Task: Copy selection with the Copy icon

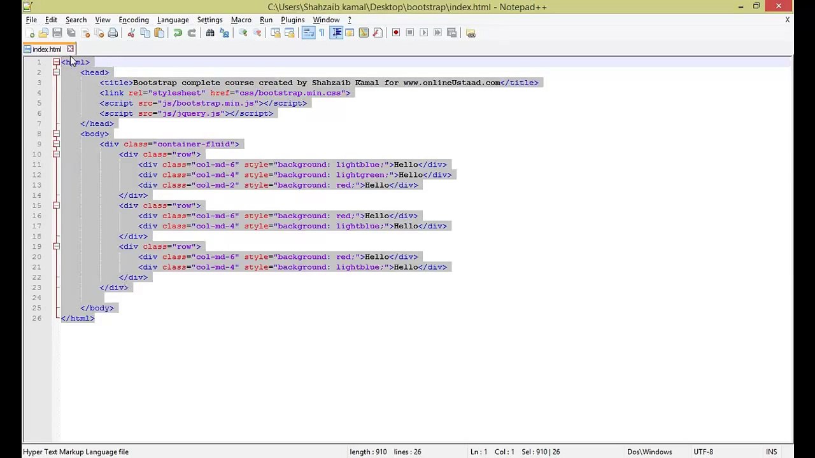Action: coord(145,33)
